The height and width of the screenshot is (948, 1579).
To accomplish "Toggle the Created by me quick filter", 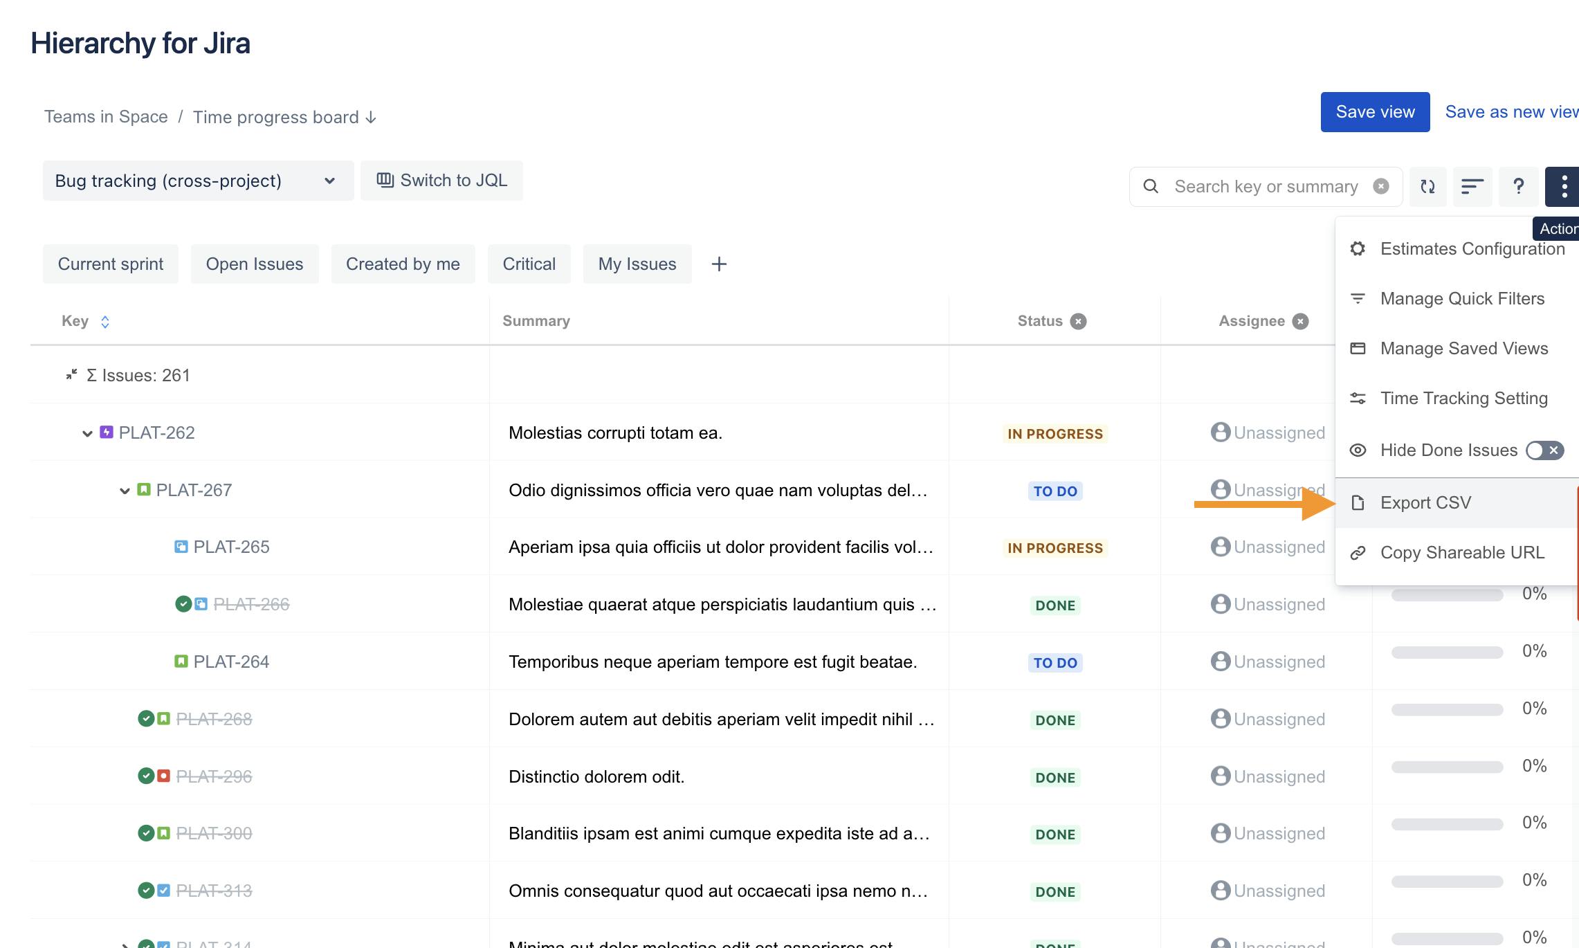I will point(403,264).
